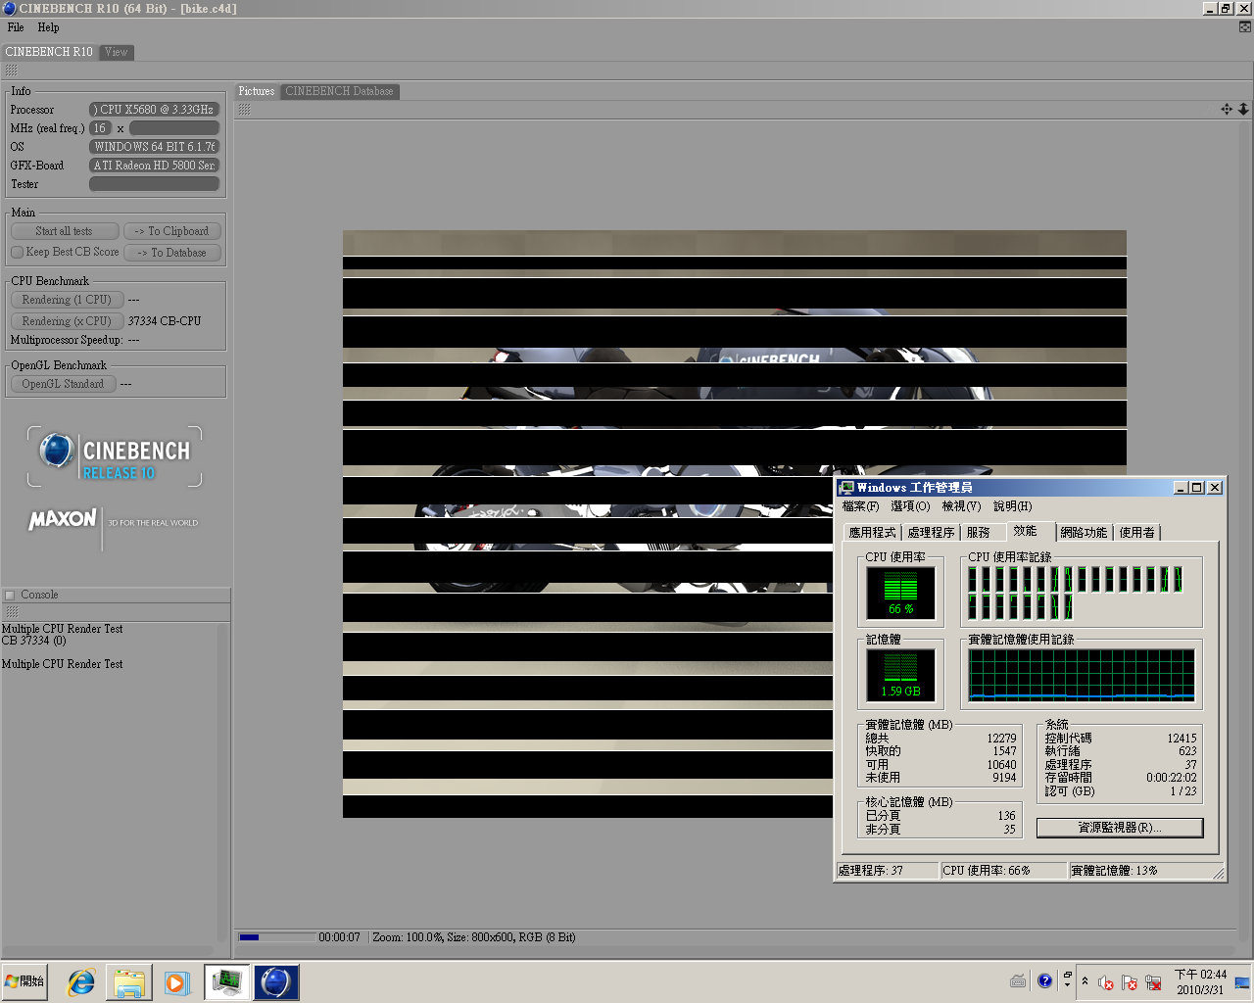Click the Show Desktop icon by the clock
1254x1003 pixels.
tap(1242, 982)
